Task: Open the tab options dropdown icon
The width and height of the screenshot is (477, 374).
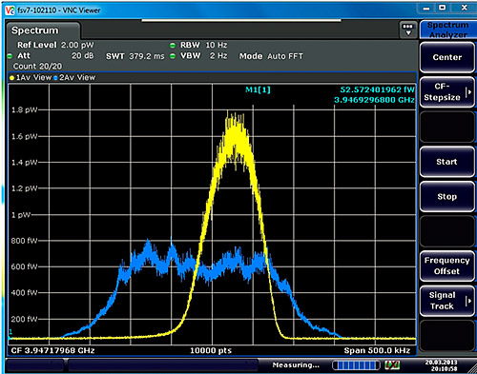Action: (407, 30)
